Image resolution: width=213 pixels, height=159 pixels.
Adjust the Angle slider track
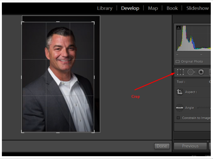204,108
